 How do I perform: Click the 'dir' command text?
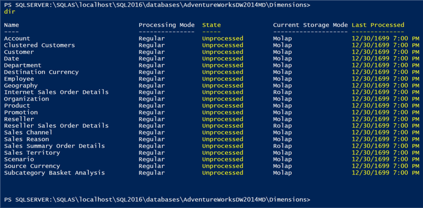click(x=9, y=11)
